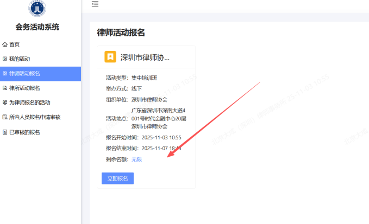Click the icon beside 已审核的报名
The image size is (369, 224).
coord(5,132)
